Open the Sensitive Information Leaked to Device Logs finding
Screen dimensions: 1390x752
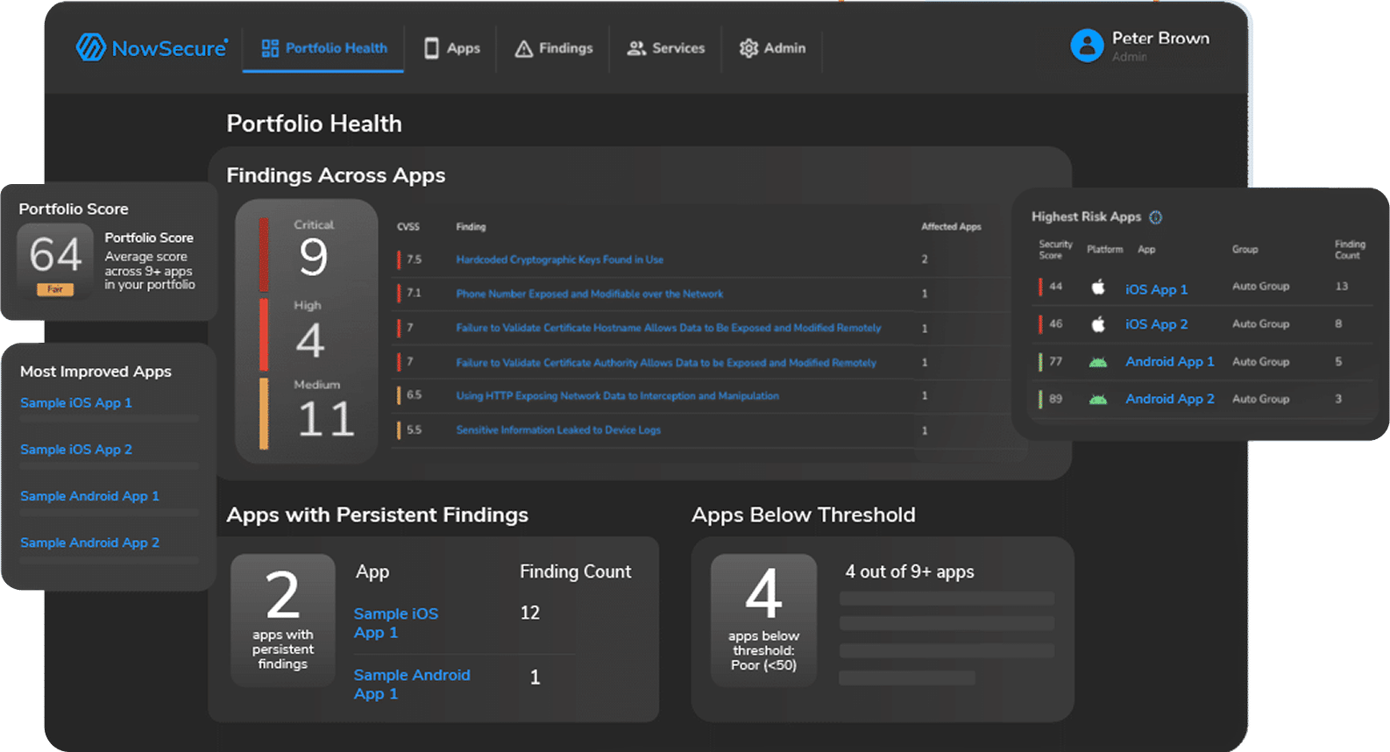(x=558, y=429)
